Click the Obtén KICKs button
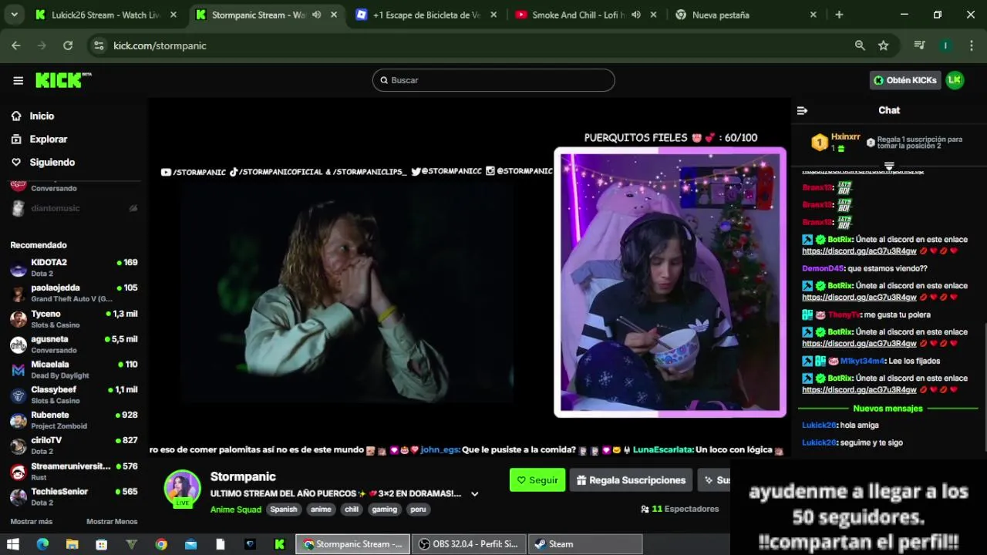 pyautogui.click(x=905, y=80)
